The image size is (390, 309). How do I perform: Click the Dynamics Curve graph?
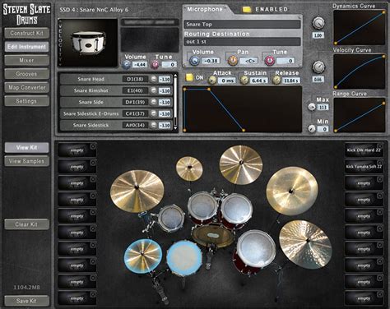pos(360,27)
